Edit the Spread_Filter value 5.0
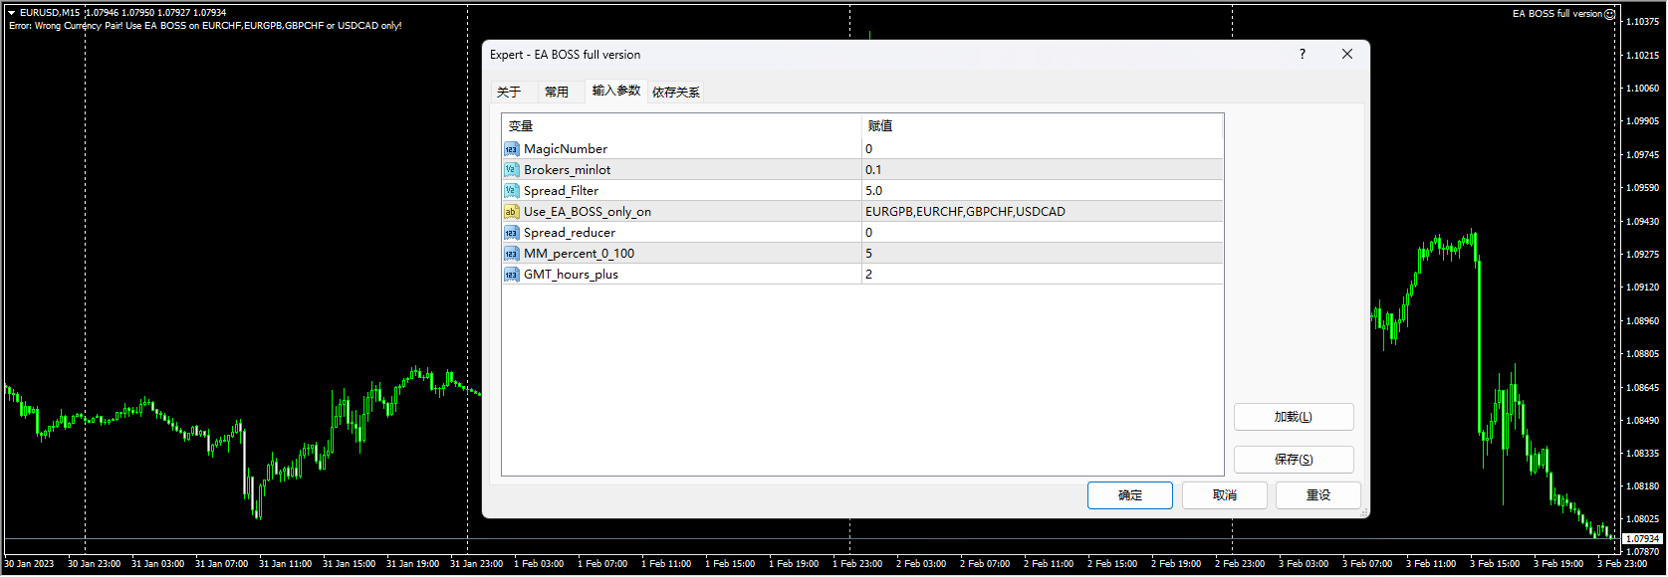1668x577 pixels. tap(1042, 191)
